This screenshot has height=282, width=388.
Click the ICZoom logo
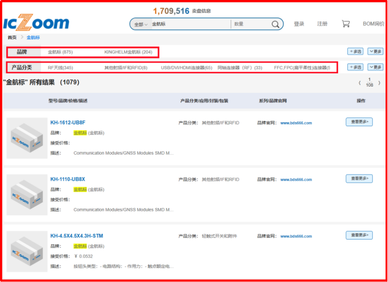[35, 23]
